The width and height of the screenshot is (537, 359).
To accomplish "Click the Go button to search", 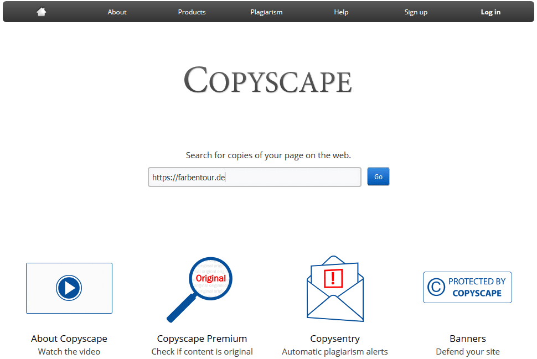I will point(378,176).
